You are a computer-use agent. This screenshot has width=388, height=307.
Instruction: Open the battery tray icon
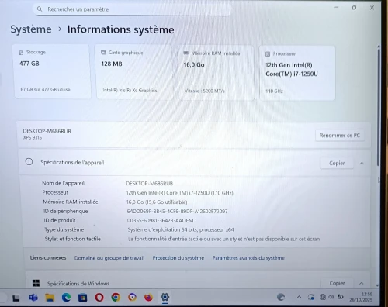(341, 297)
